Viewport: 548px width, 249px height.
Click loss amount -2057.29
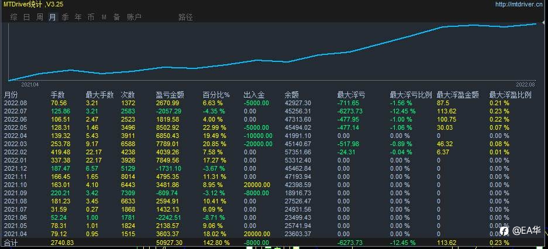click(x=169, y=112)
